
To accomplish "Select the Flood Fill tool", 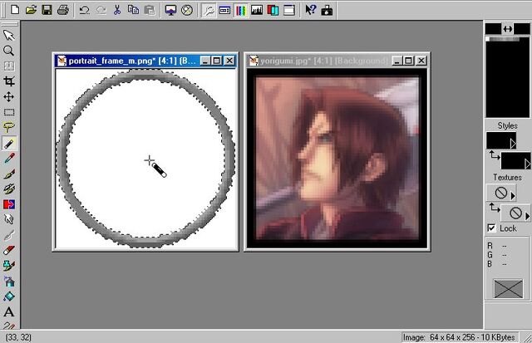I will coord(9,296).
